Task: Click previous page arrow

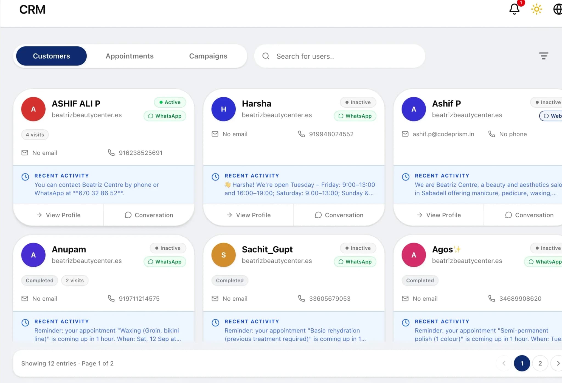Action: pyautogui.click(x=504, y=363)
